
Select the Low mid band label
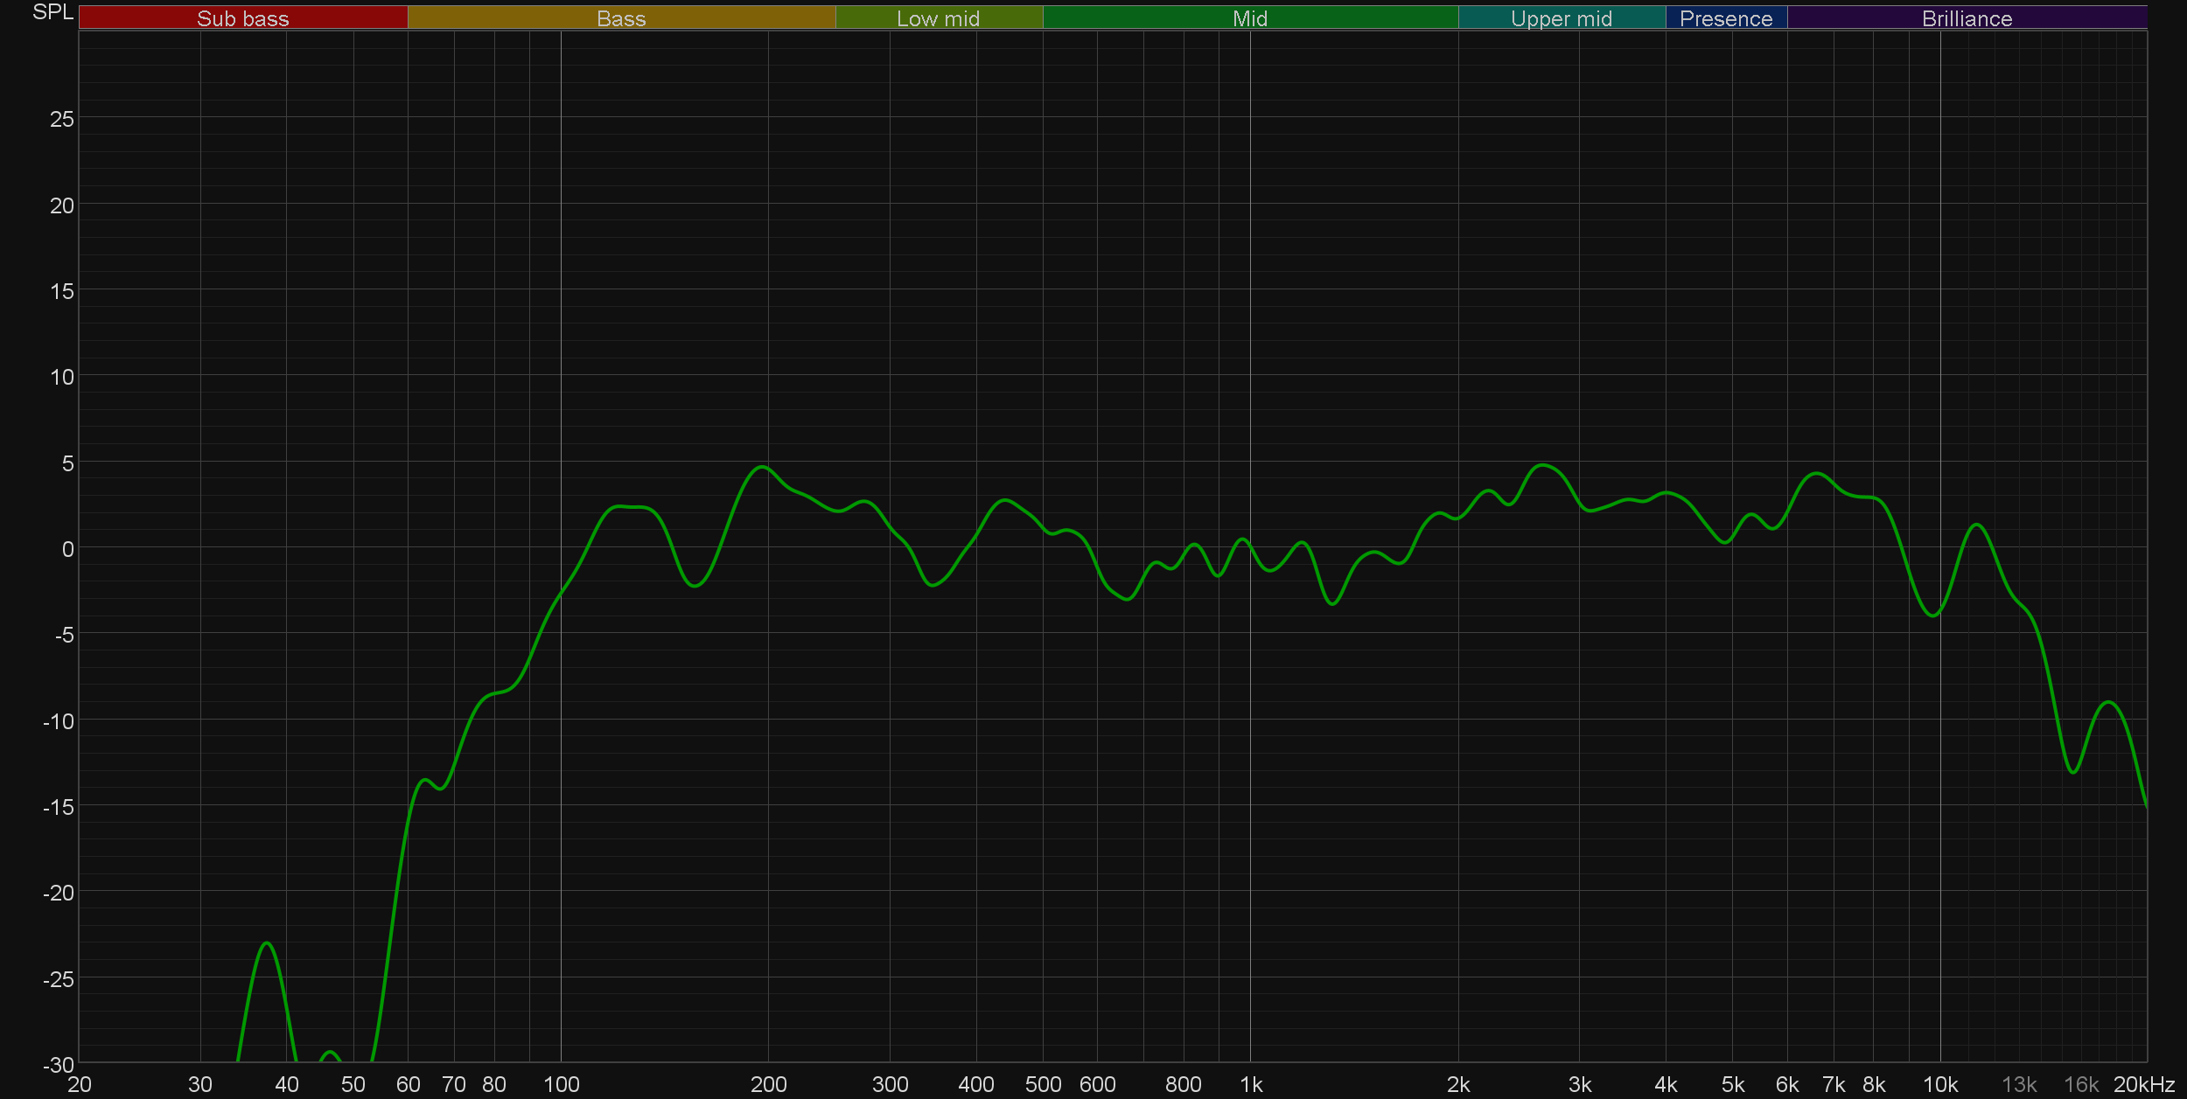tap(938, 18)
